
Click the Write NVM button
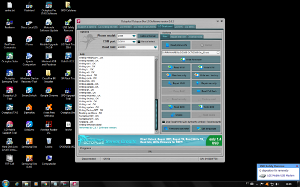(206, 67)
